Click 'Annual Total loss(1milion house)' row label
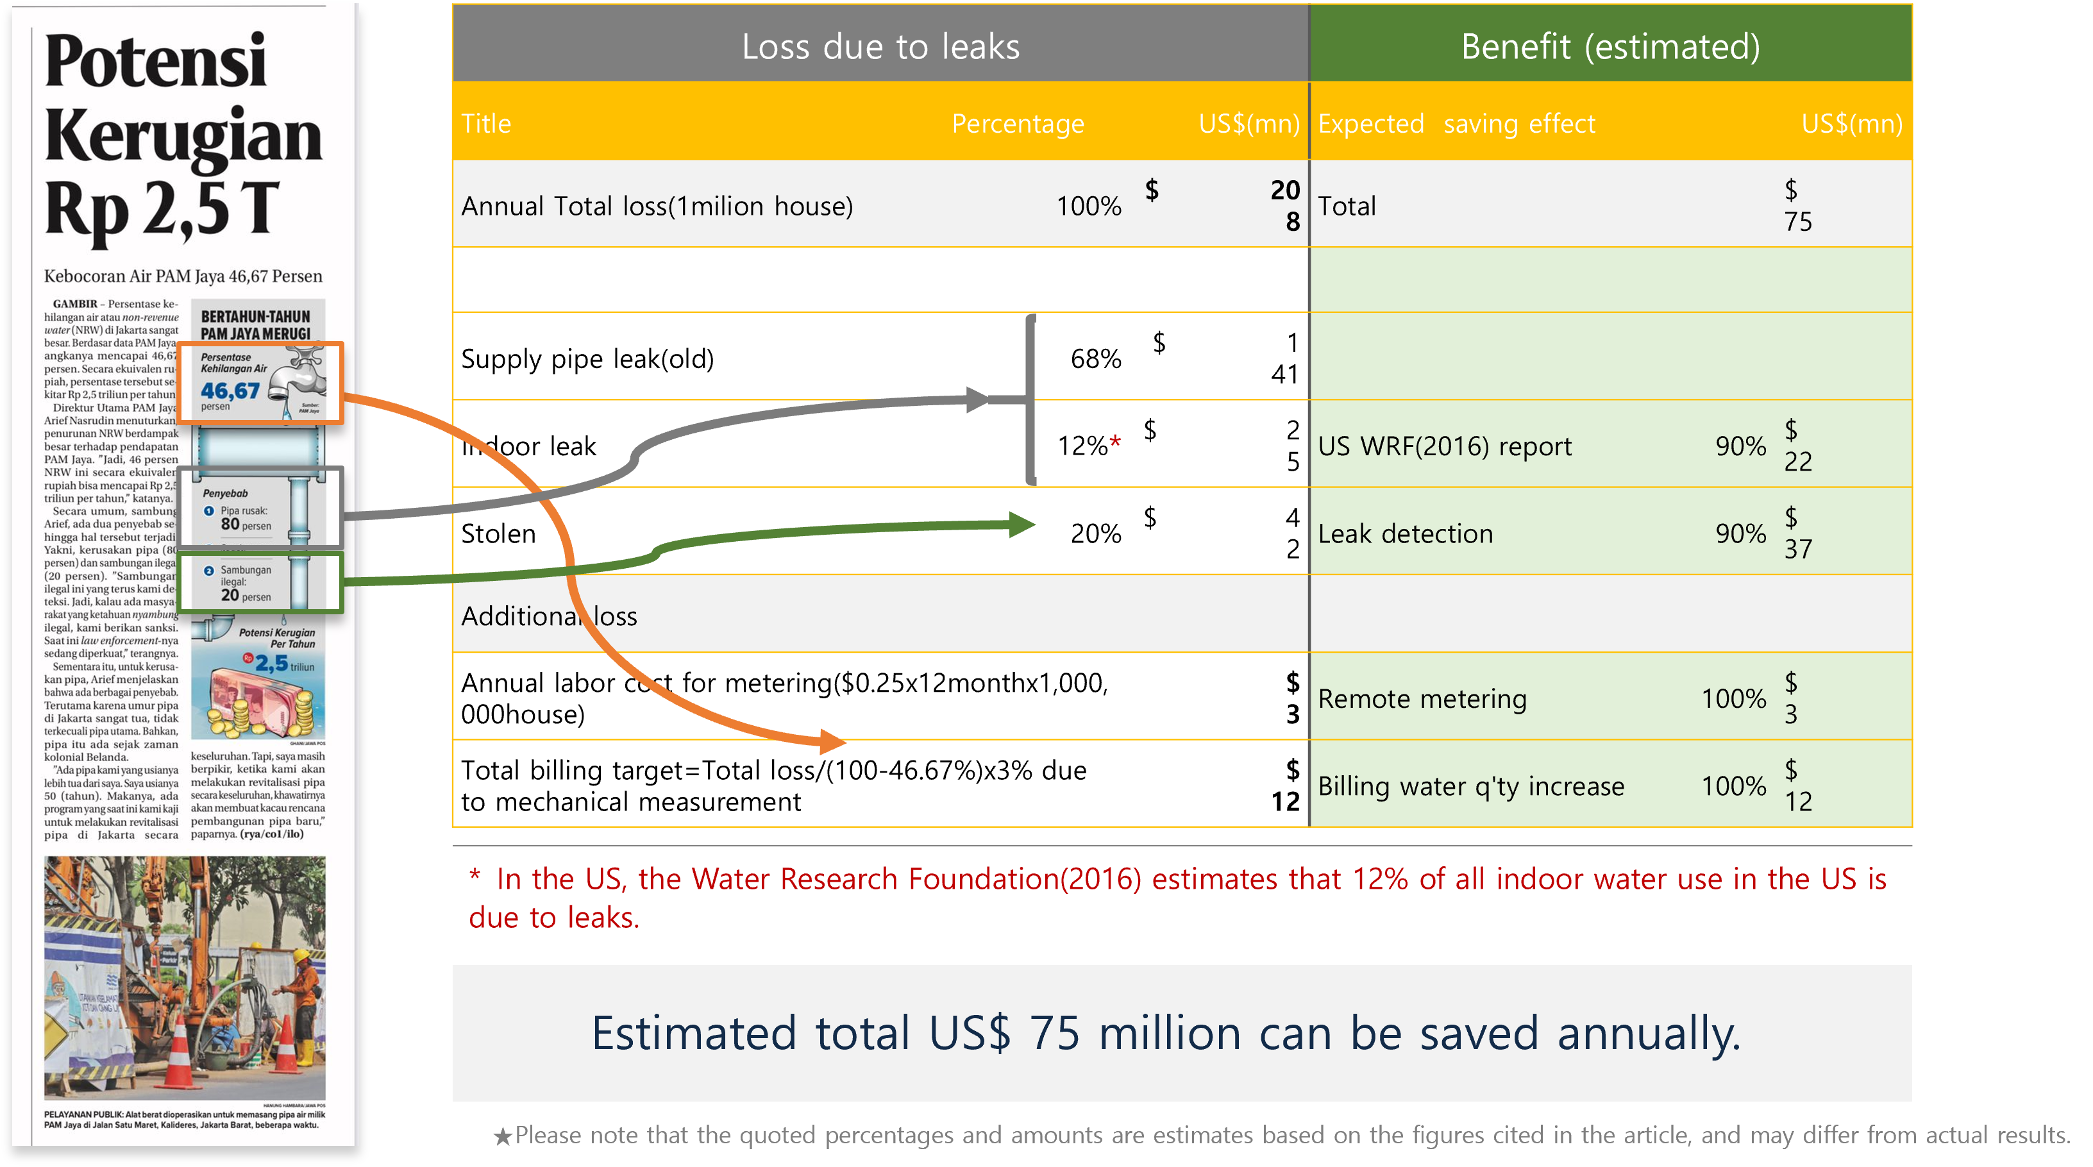The height and width of the screenshot is (1167, 2093). pyautogui.click(x=657, y=206)
